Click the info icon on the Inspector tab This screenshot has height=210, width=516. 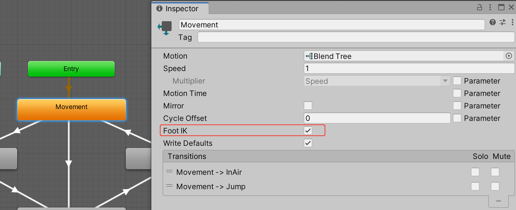coord(160,8)
